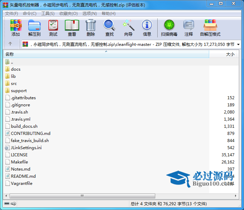
Task: Close the WinRAR window
Action: coord(233,4)
